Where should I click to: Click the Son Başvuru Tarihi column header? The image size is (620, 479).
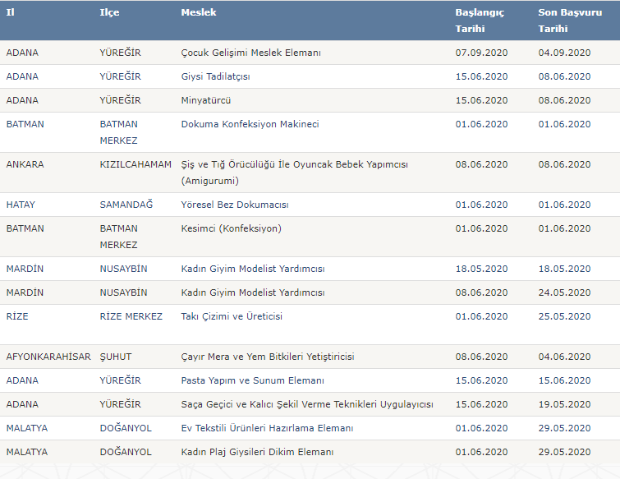click(570, 21)
